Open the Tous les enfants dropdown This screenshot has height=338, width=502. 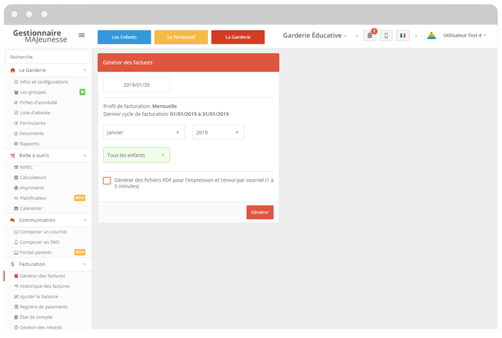[136, 155]
